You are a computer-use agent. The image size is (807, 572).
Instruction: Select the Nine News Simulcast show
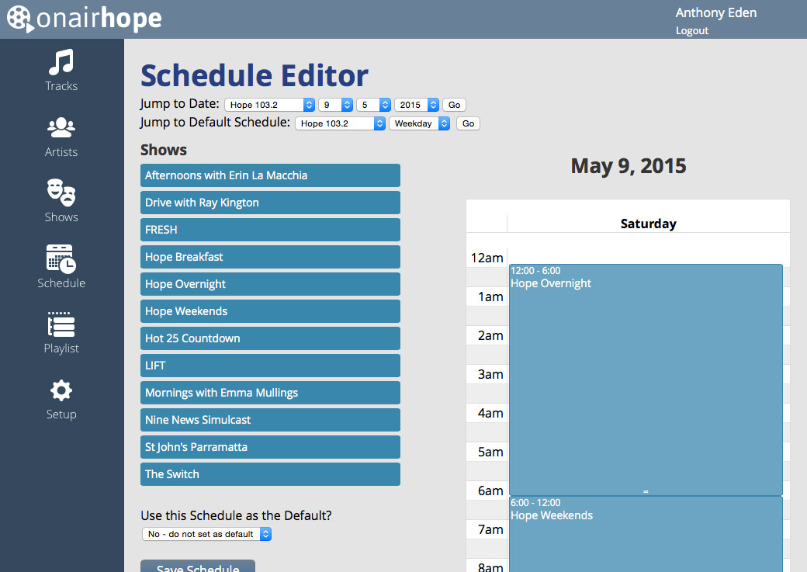(270, 420)
